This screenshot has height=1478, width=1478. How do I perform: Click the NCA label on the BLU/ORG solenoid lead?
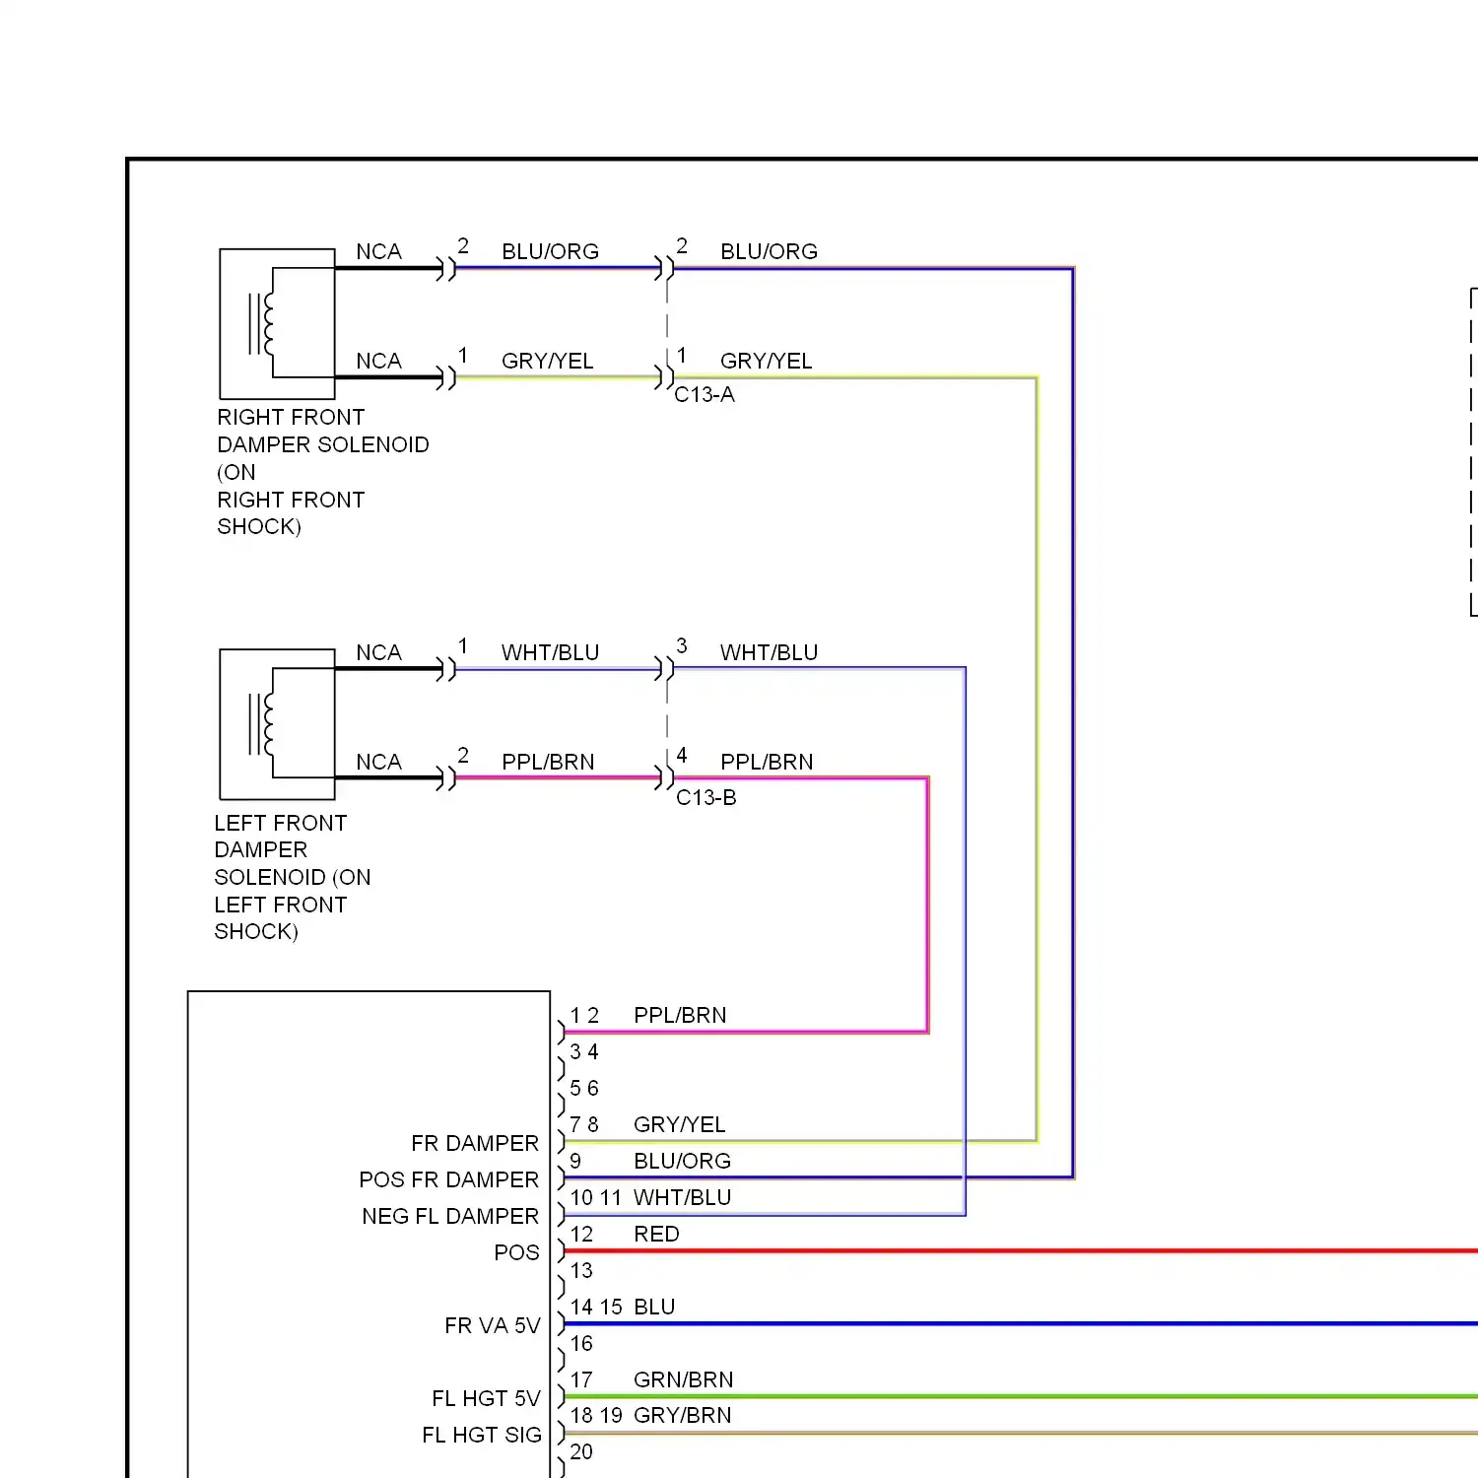click(x=378, y=251)
